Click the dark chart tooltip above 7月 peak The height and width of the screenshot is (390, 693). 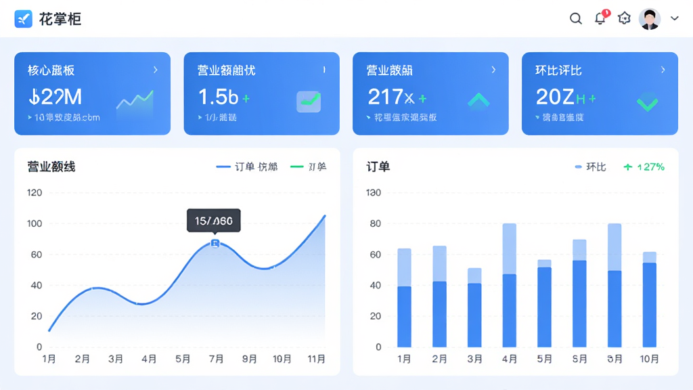point(214,221)
